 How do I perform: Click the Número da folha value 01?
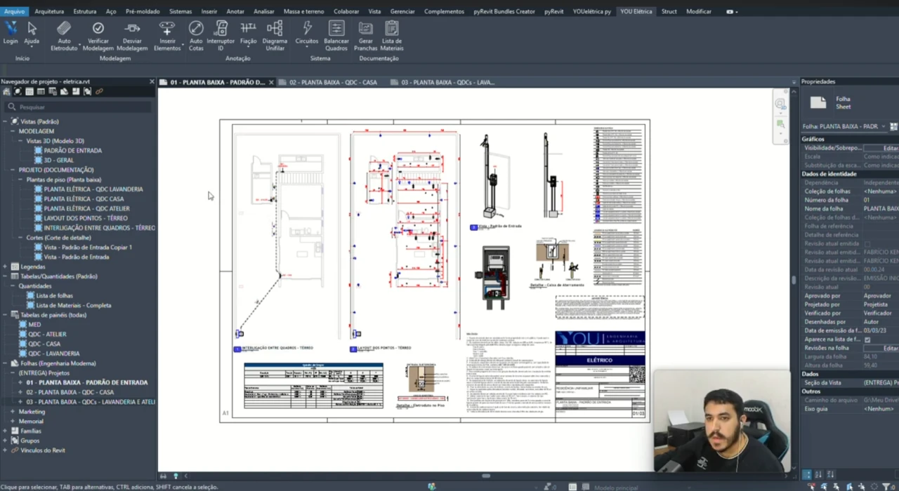[881, 200]
